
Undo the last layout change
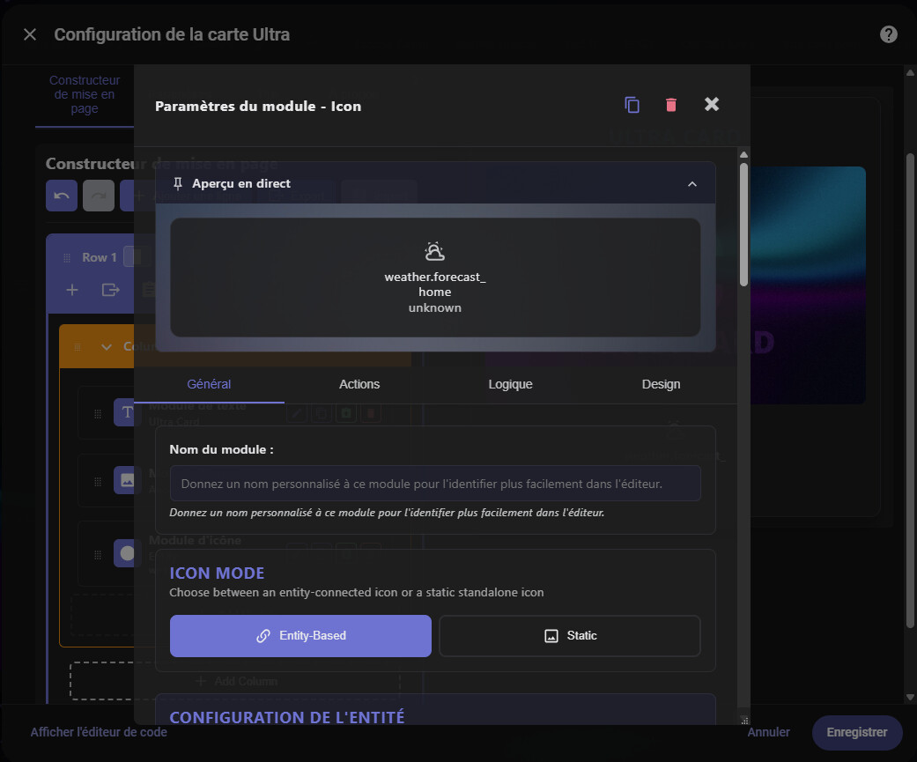click(62, 196)
